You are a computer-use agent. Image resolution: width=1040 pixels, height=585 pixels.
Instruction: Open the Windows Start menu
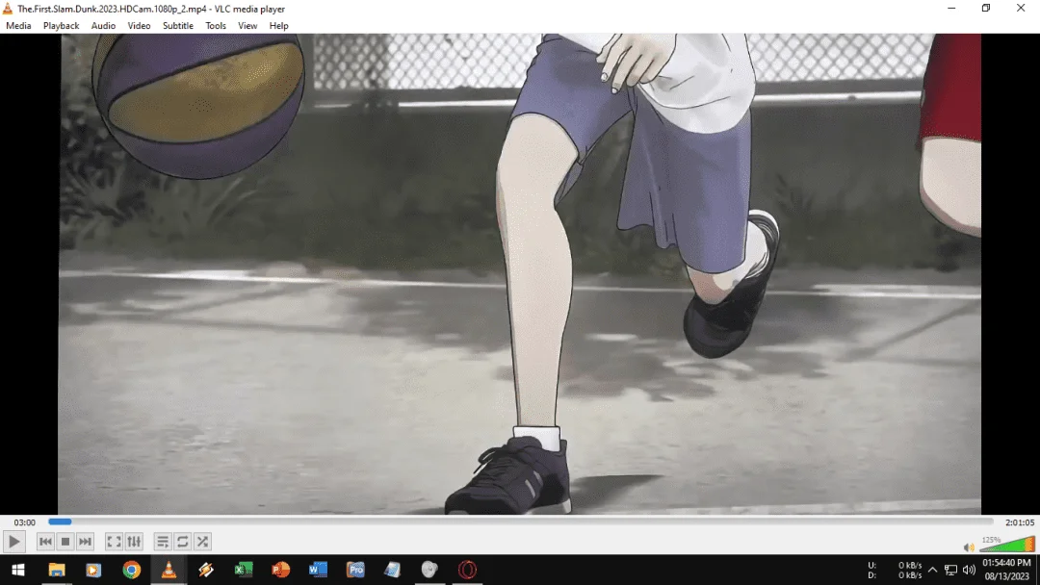18,570
